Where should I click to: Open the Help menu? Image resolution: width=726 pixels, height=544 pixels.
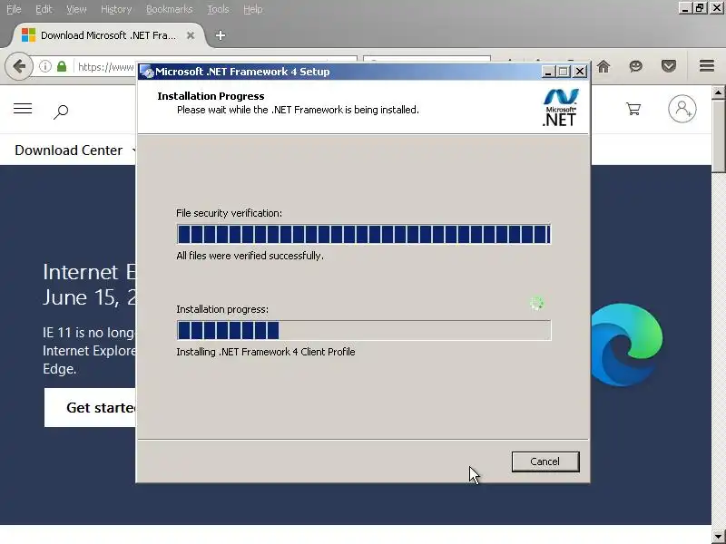pos(253,9)
